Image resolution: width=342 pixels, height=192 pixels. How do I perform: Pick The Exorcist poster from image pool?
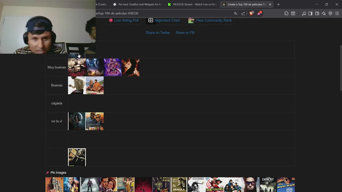click(x=268, y=185)
